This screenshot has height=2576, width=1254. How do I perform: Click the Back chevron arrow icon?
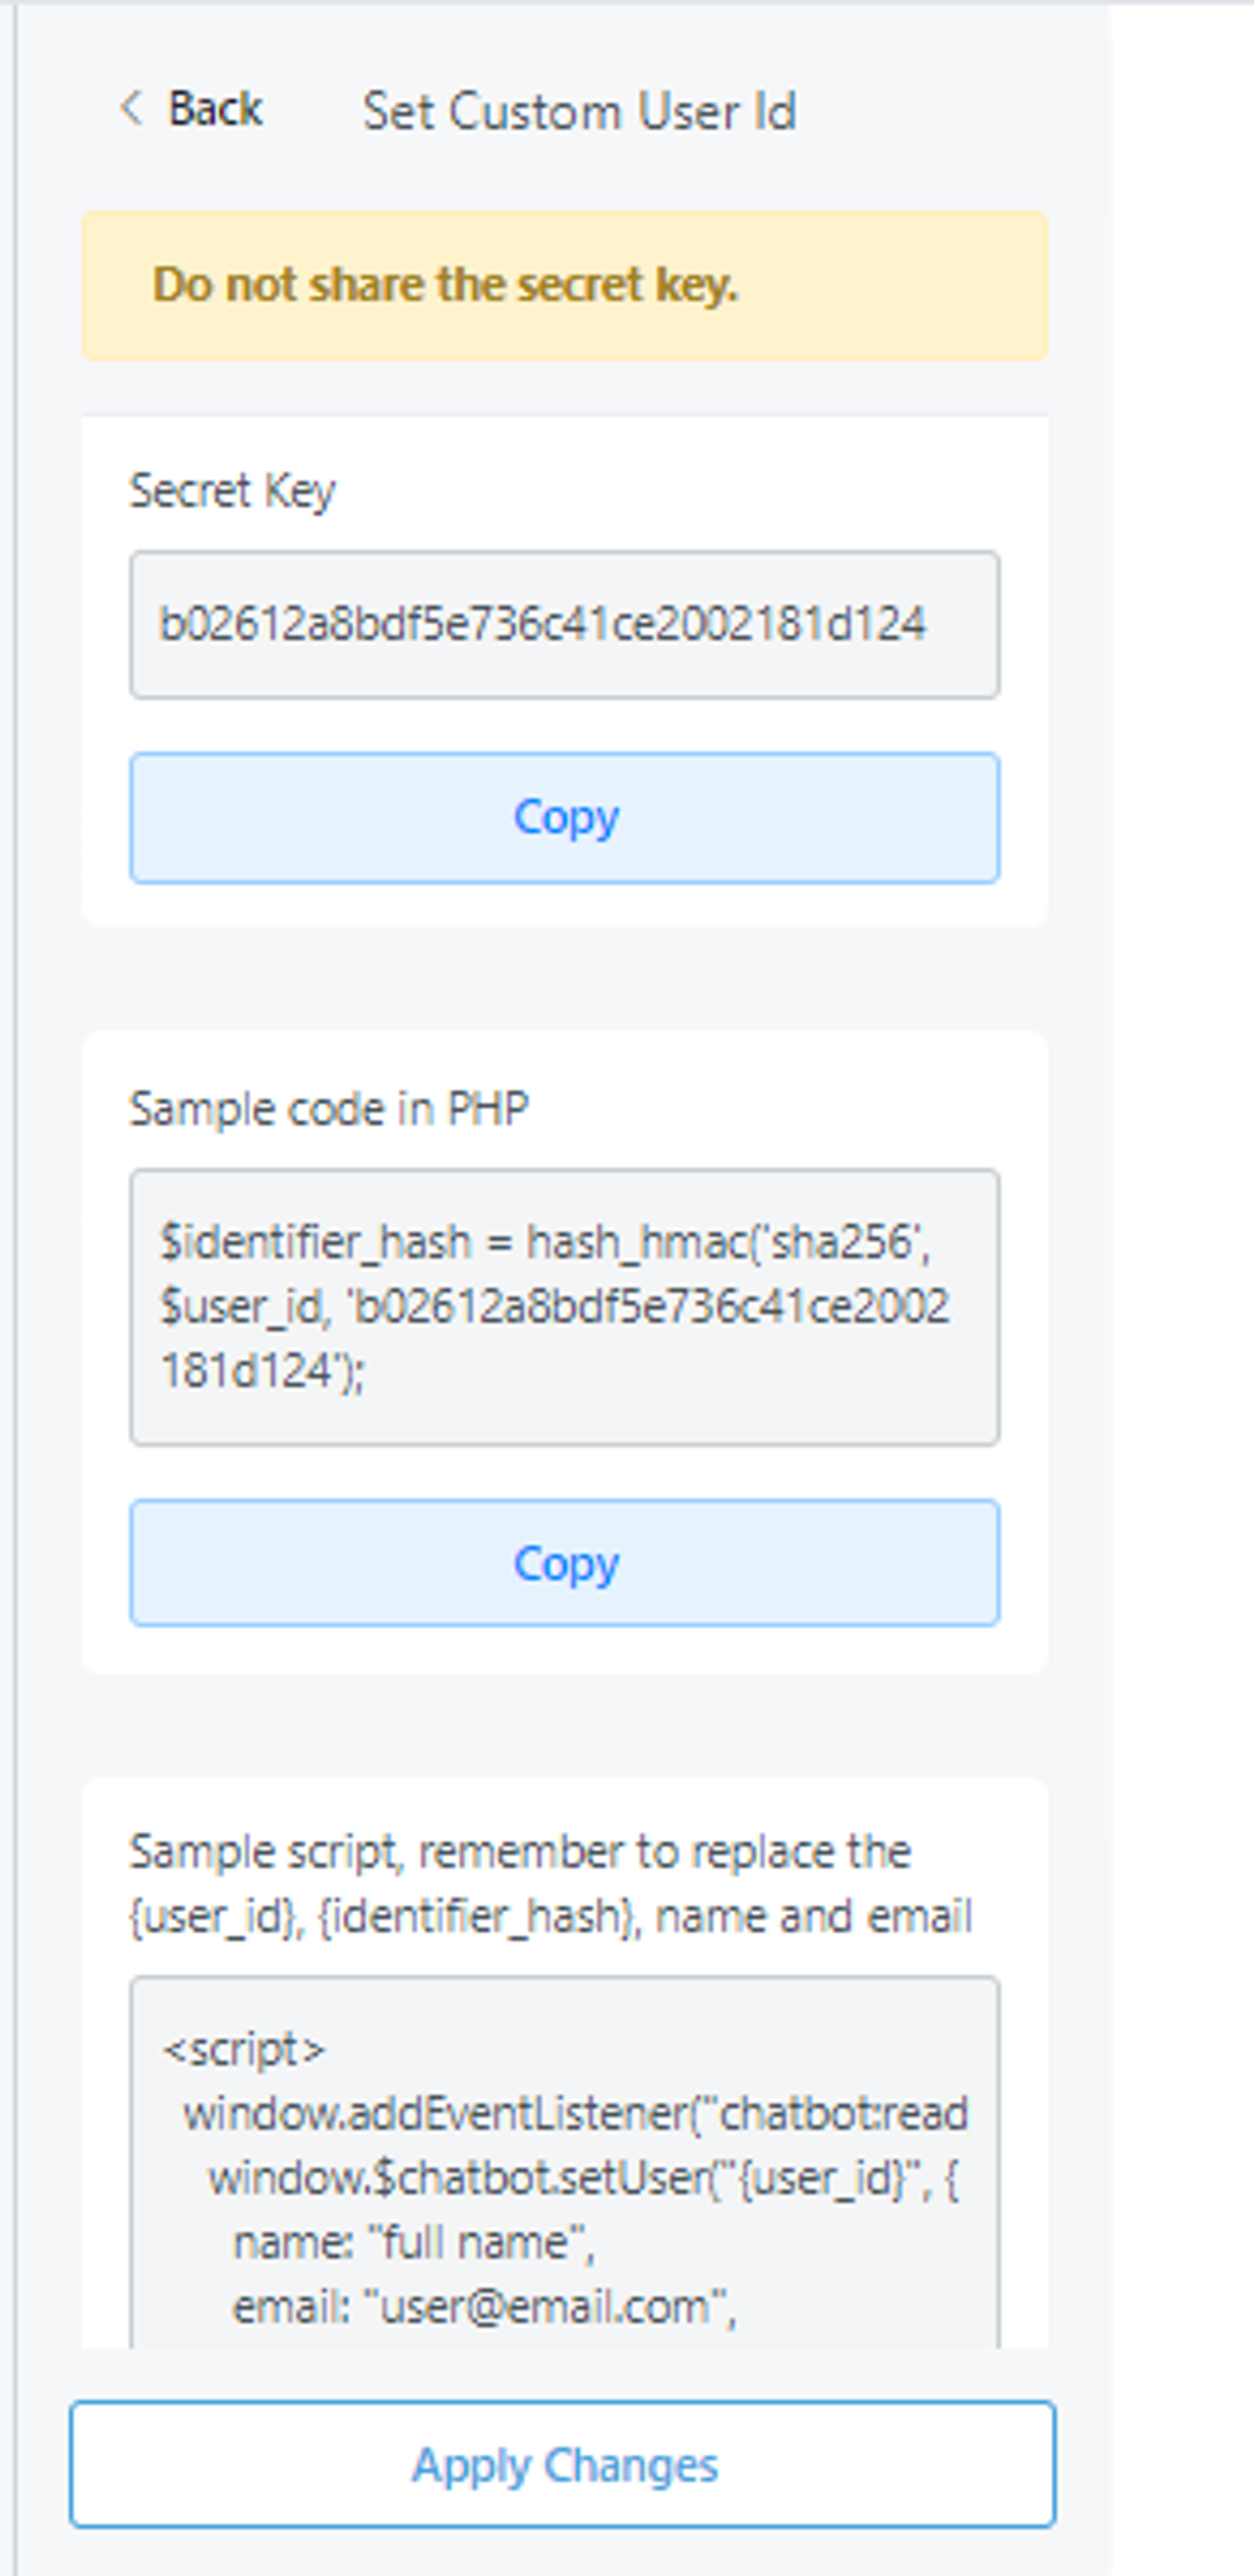tap(131, 108)
